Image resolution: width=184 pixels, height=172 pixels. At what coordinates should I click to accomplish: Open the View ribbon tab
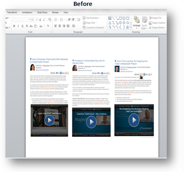[66, 12]
